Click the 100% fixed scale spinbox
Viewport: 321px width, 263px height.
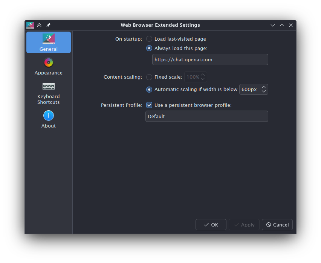(x=196, y=77)
